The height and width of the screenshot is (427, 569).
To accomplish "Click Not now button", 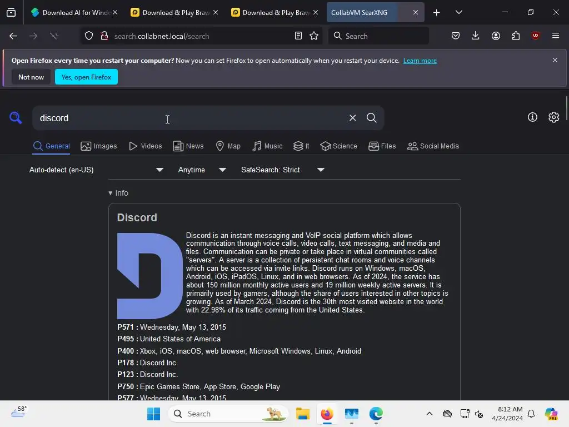I will 31,77.
